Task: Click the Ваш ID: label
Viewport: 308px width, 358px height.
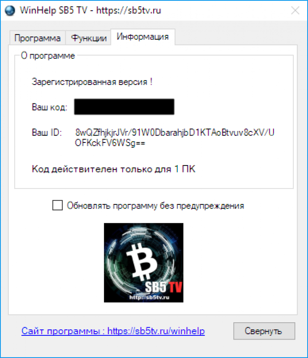Action: 47,133
